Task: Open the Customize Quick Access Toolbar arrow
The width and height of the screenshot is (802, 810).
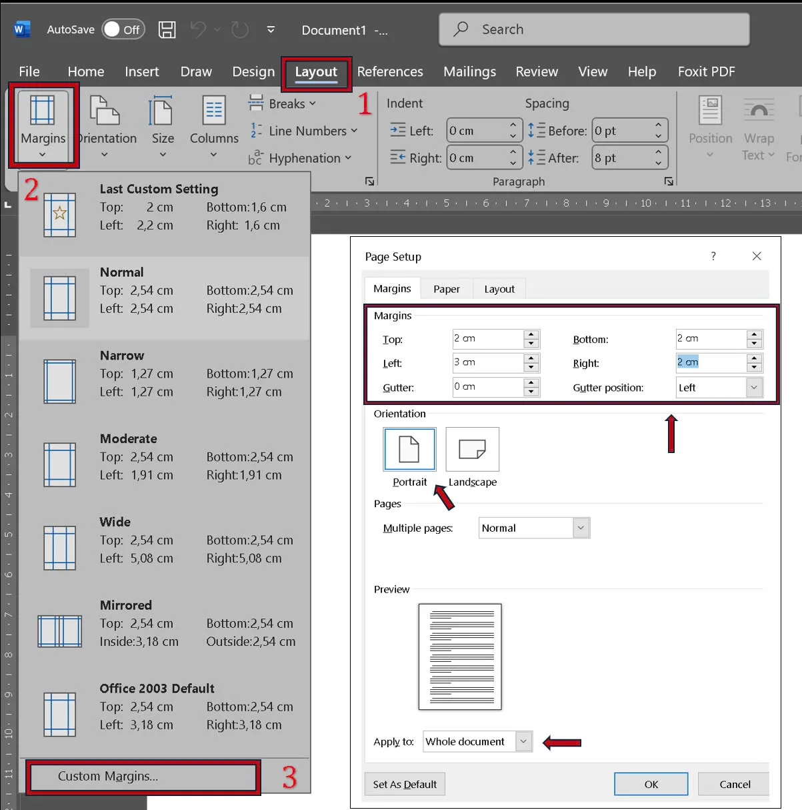Action: point(271,29)
